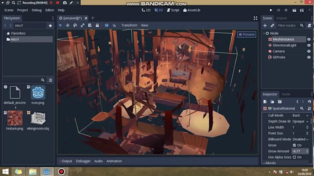Select the Rotate Mode tool
The height and width of the screenshot is (176, 314).
pyautogui.click(x=75, y=25)
